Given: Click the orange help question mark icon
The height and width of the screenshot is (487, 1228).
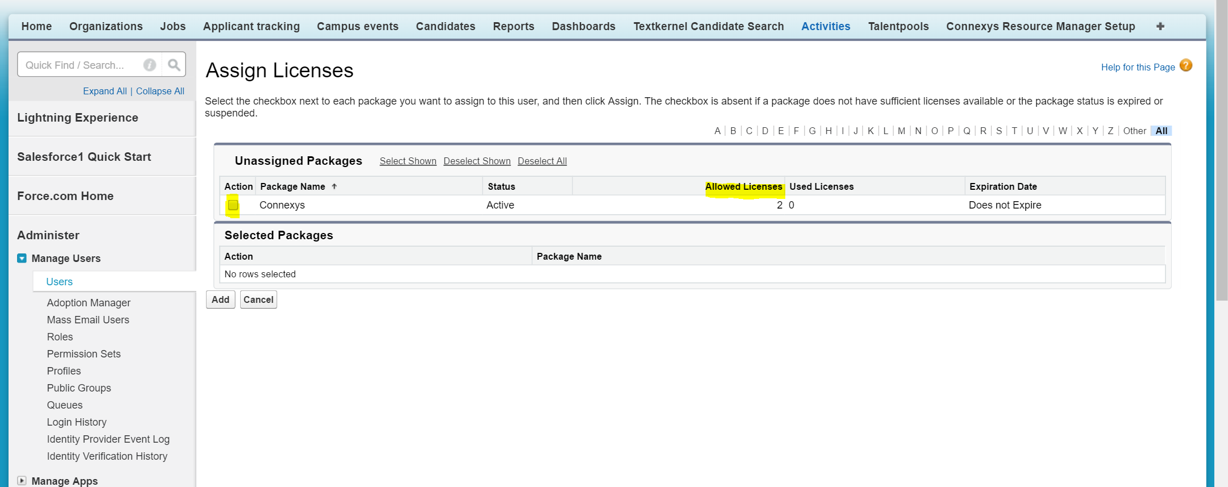Looking at the screenshot, I should tap(1186, 65).
